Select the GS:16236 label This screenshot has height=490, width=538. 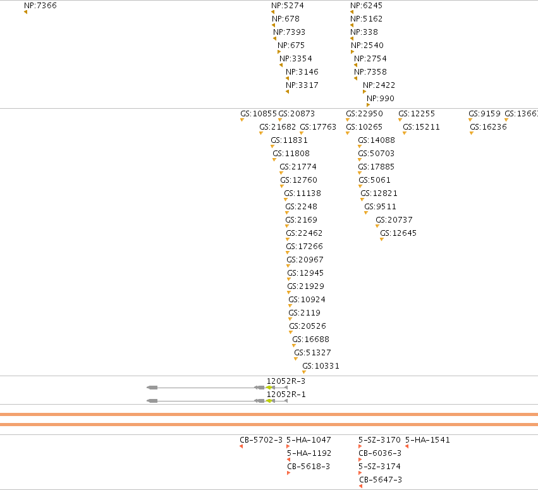pyautogui.click(x=488, y=127)
